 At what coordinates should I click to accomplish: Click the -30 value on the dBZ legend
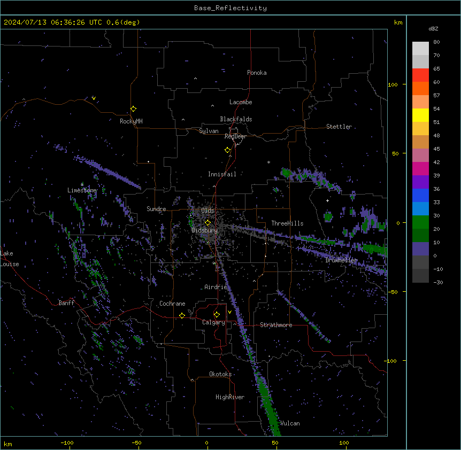click(438, 283)
